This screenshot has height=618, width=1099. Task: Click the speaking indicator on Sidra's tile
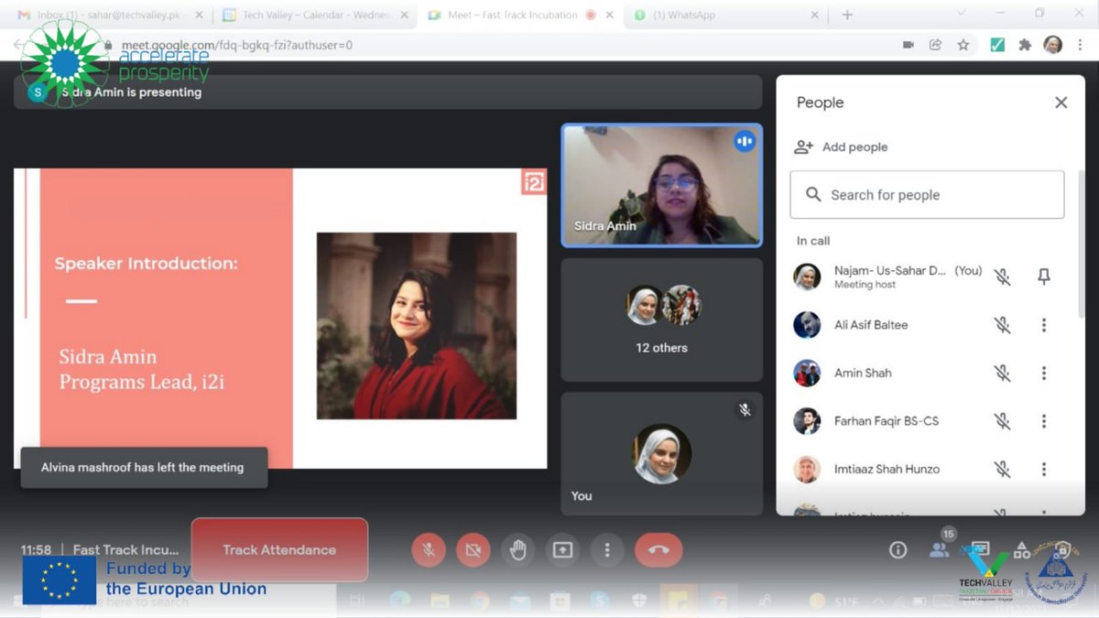pos(745,141)
